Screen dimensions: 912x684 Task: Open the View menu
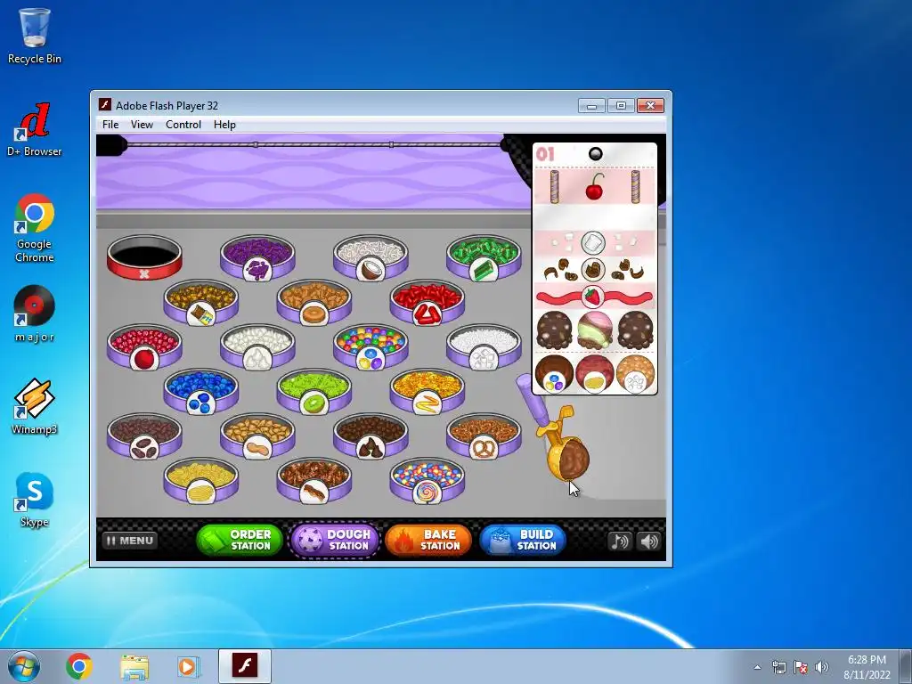tap(142, 125)
